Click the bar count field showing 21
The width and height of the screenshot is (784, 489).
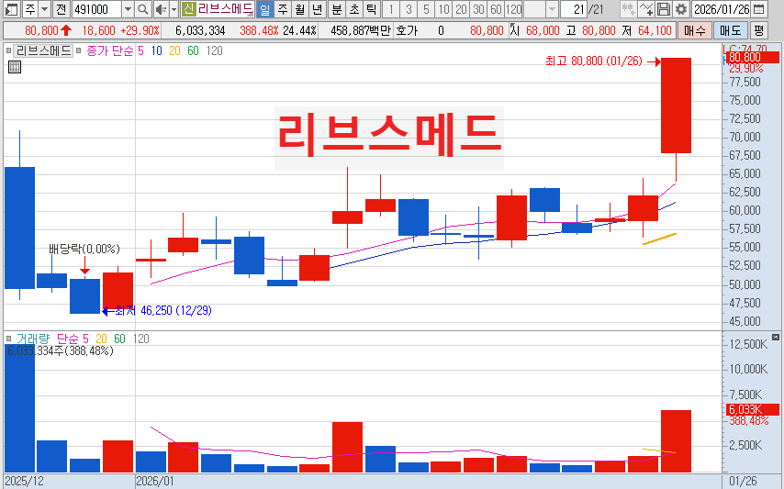pyautogui.click(x=574, y=9)
